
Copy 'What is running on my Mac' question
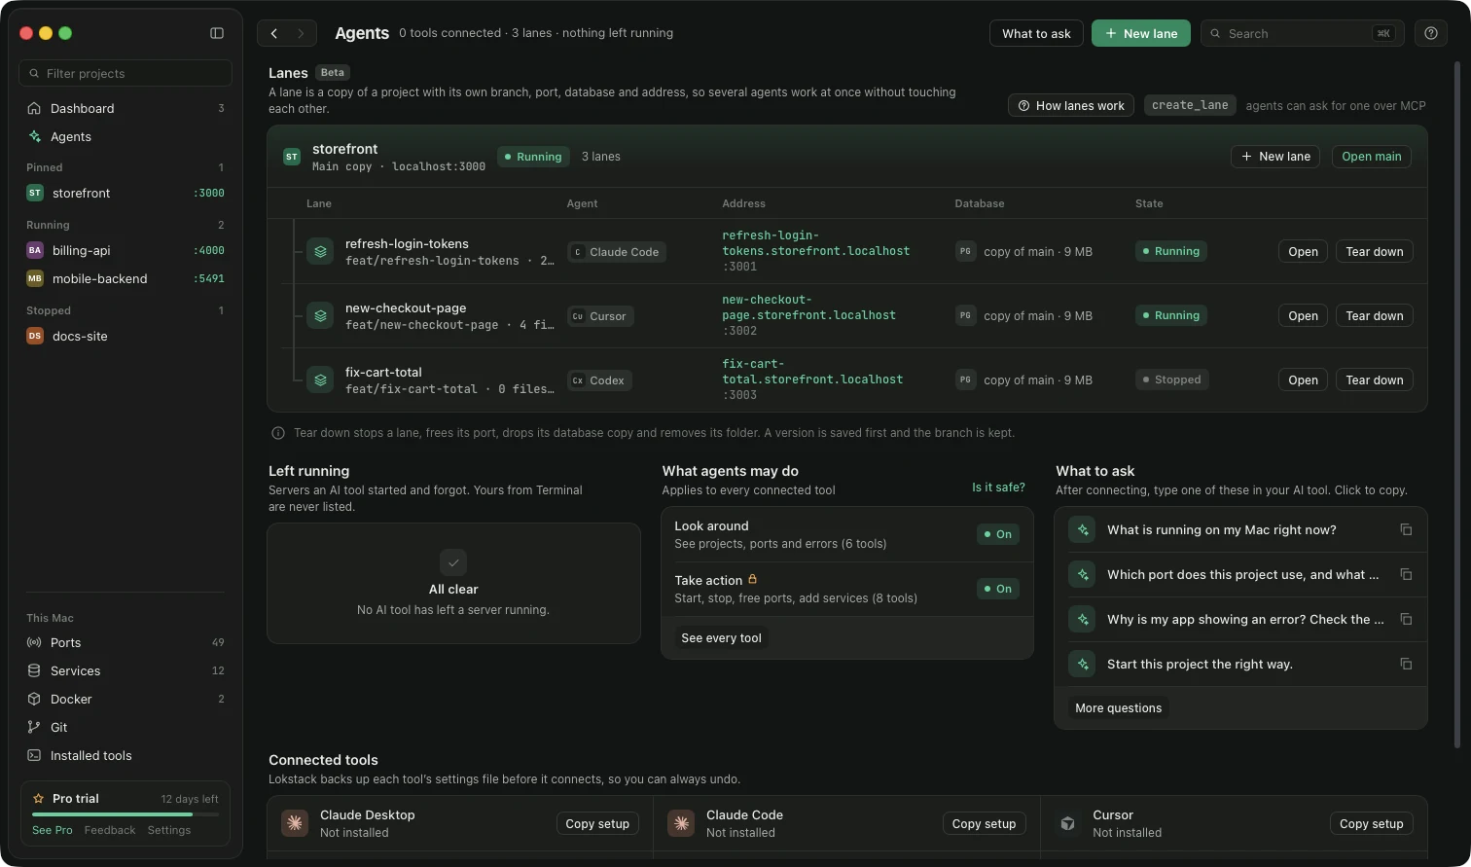tap(1406, 529)
